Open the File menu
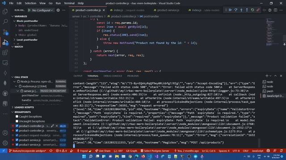This screenshot has width=286, height=160. coord(11,3)
